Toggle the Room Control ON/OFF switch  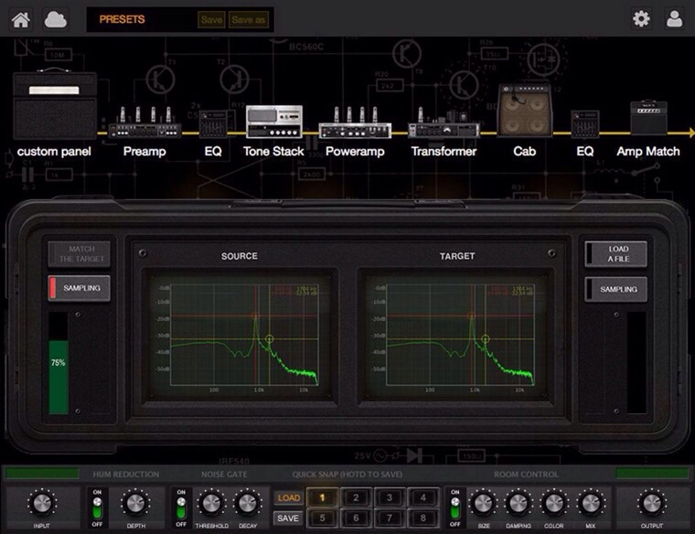coord(455,507)
